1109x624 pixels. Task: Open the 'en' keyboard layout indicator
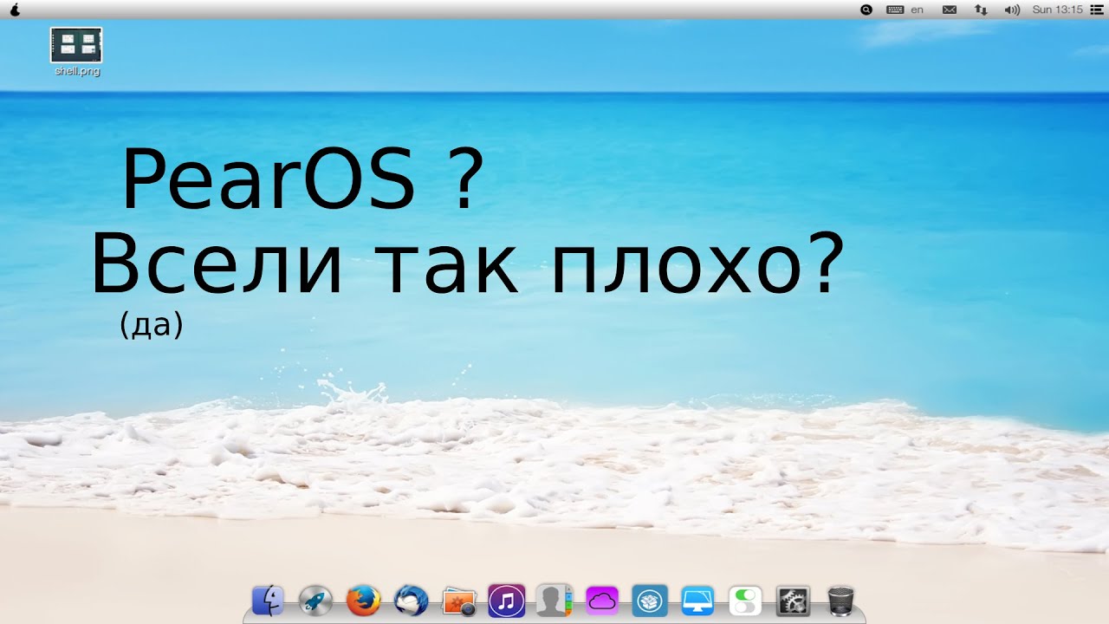[x=905, y=10]
